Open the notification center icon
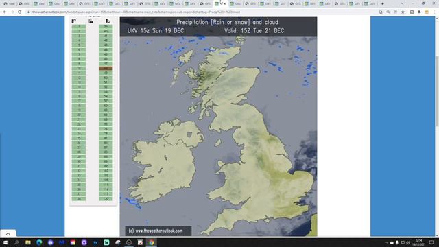This screenshot has width=439, height=247. (431, 242)
